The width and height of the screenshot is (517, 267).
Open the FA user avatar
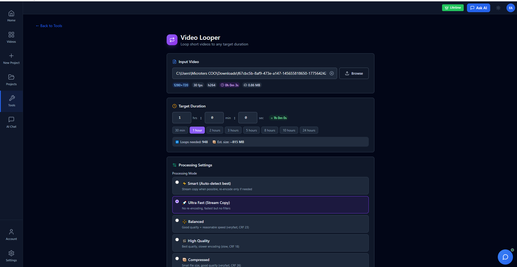[x=511, y=8]
